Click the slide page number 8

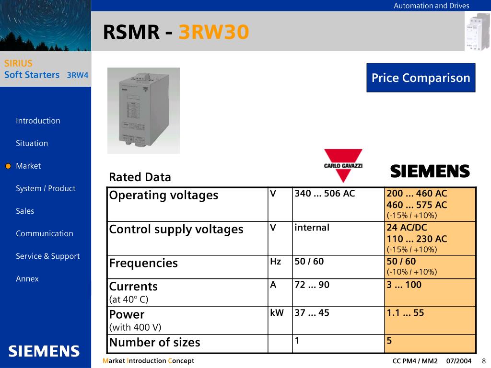[484, 361]
